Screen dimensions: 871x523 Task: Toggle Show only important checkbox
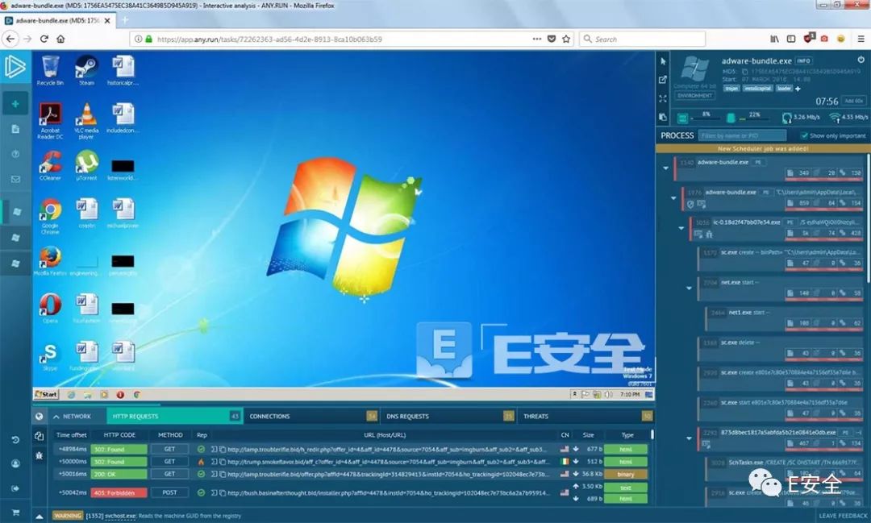[804, 135]
